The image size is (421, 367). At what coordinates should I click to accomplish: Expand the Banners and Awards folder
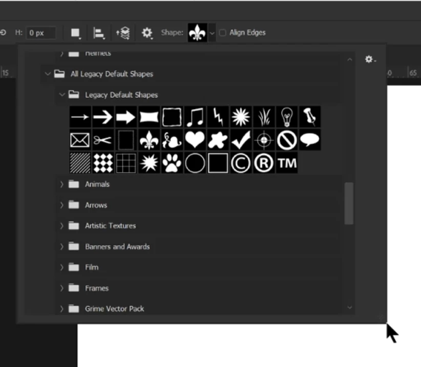coord(62,247)
